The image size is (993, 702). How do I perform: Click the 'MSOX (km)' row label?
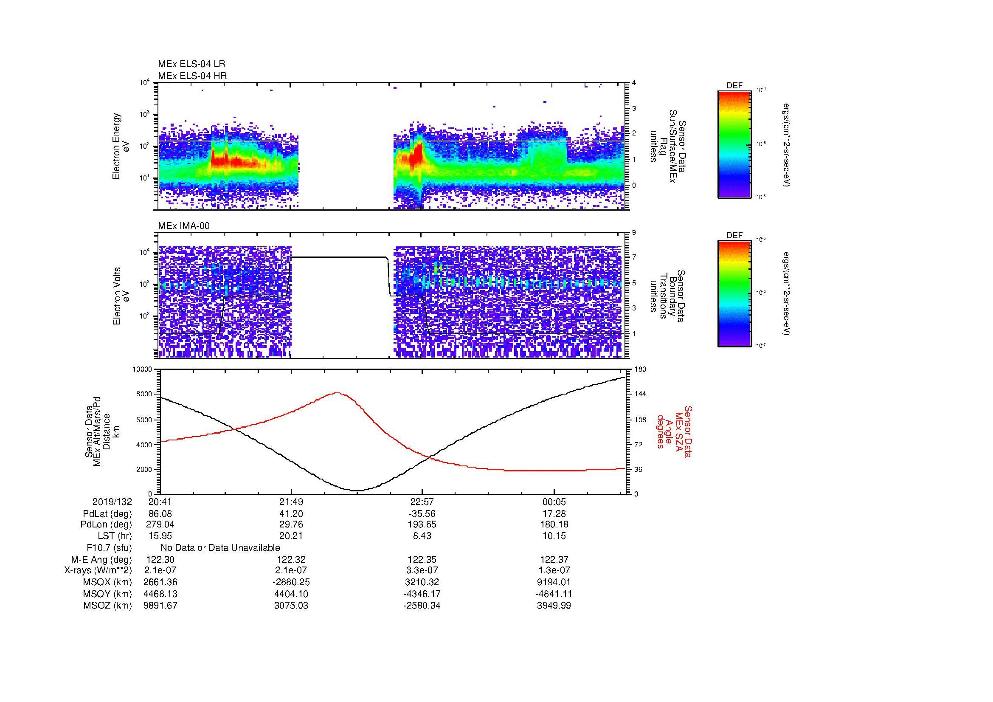coord(107,582)
